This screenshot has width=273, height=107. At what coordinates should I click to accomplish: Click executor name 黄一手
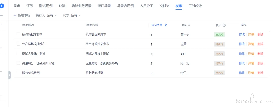click(x=185, y=34)
